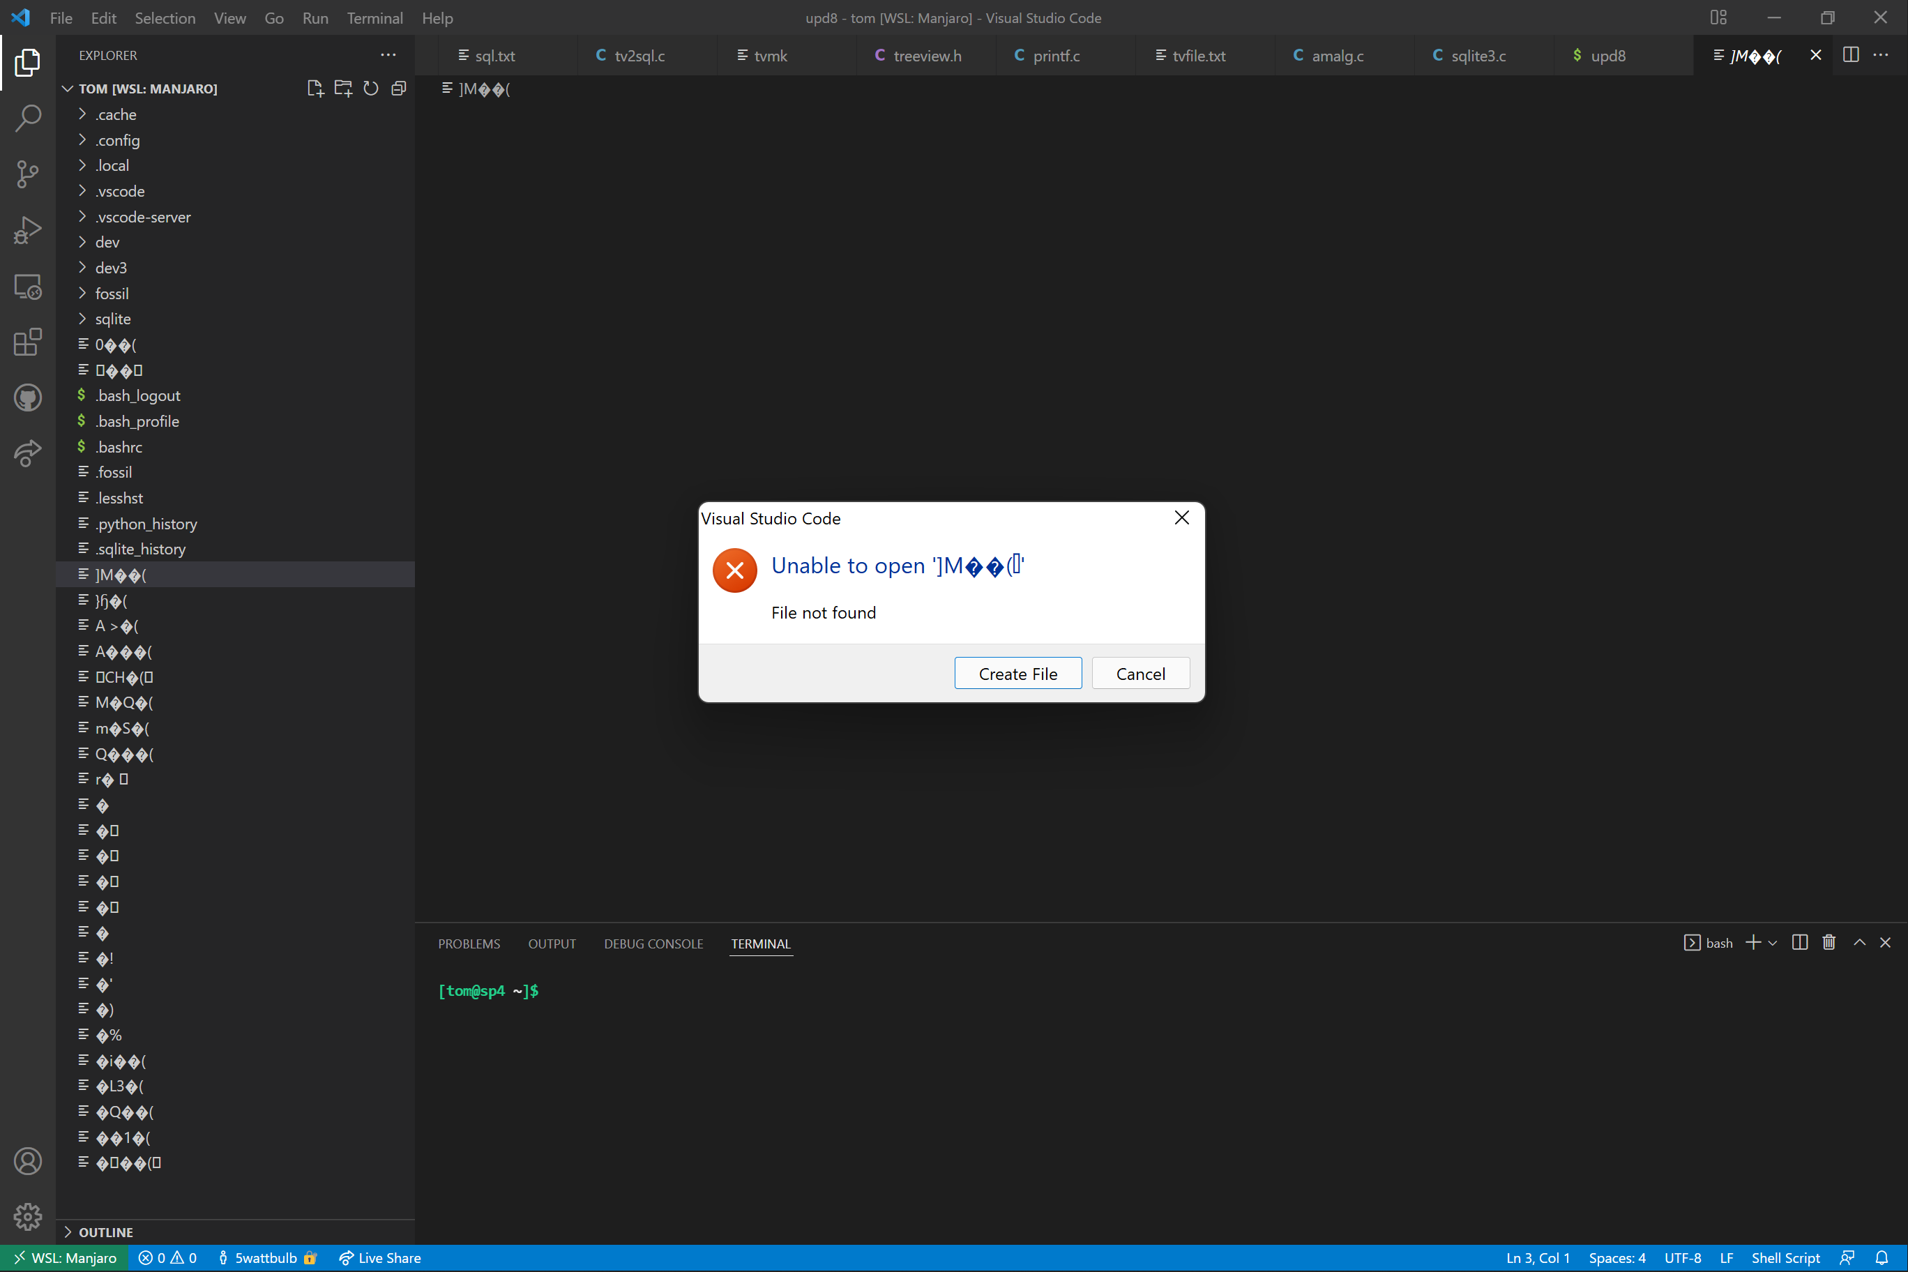Refresh the Explorer file list
The width and height of the screenshot is (1908, 1272).
point(371,89)
